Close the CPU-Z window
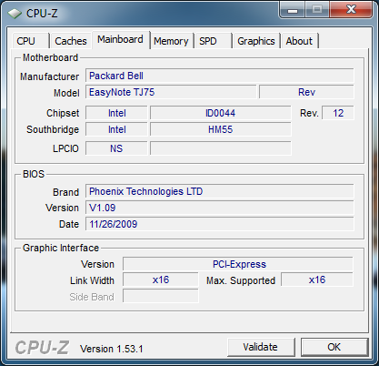Viewport: 379px width, 366px height. click(351, 10)
